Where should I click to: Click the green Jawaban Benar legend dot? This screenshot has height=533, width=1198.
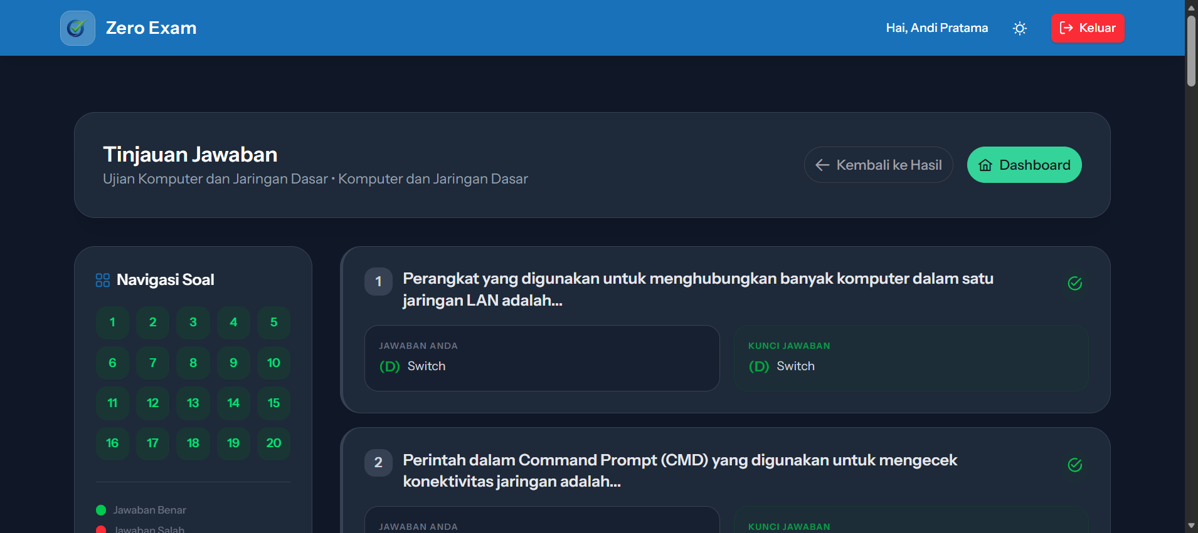click(x=101, y=510)
